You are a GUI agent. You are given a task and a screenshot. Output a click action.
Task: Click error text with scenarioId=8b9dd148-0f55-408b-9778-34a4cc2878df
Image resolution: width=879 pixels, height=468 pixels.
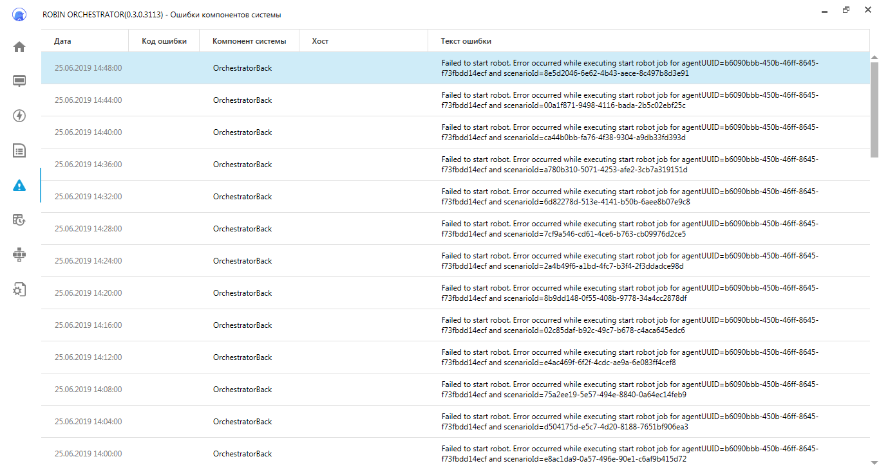[x=630, y=293]
